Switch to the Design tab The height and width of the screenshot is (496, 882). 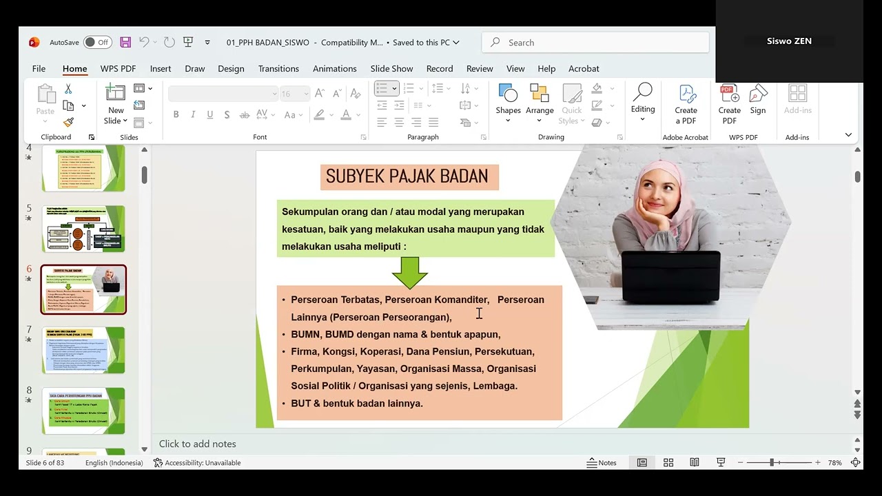pyautogui.click(x=231, y=69)
